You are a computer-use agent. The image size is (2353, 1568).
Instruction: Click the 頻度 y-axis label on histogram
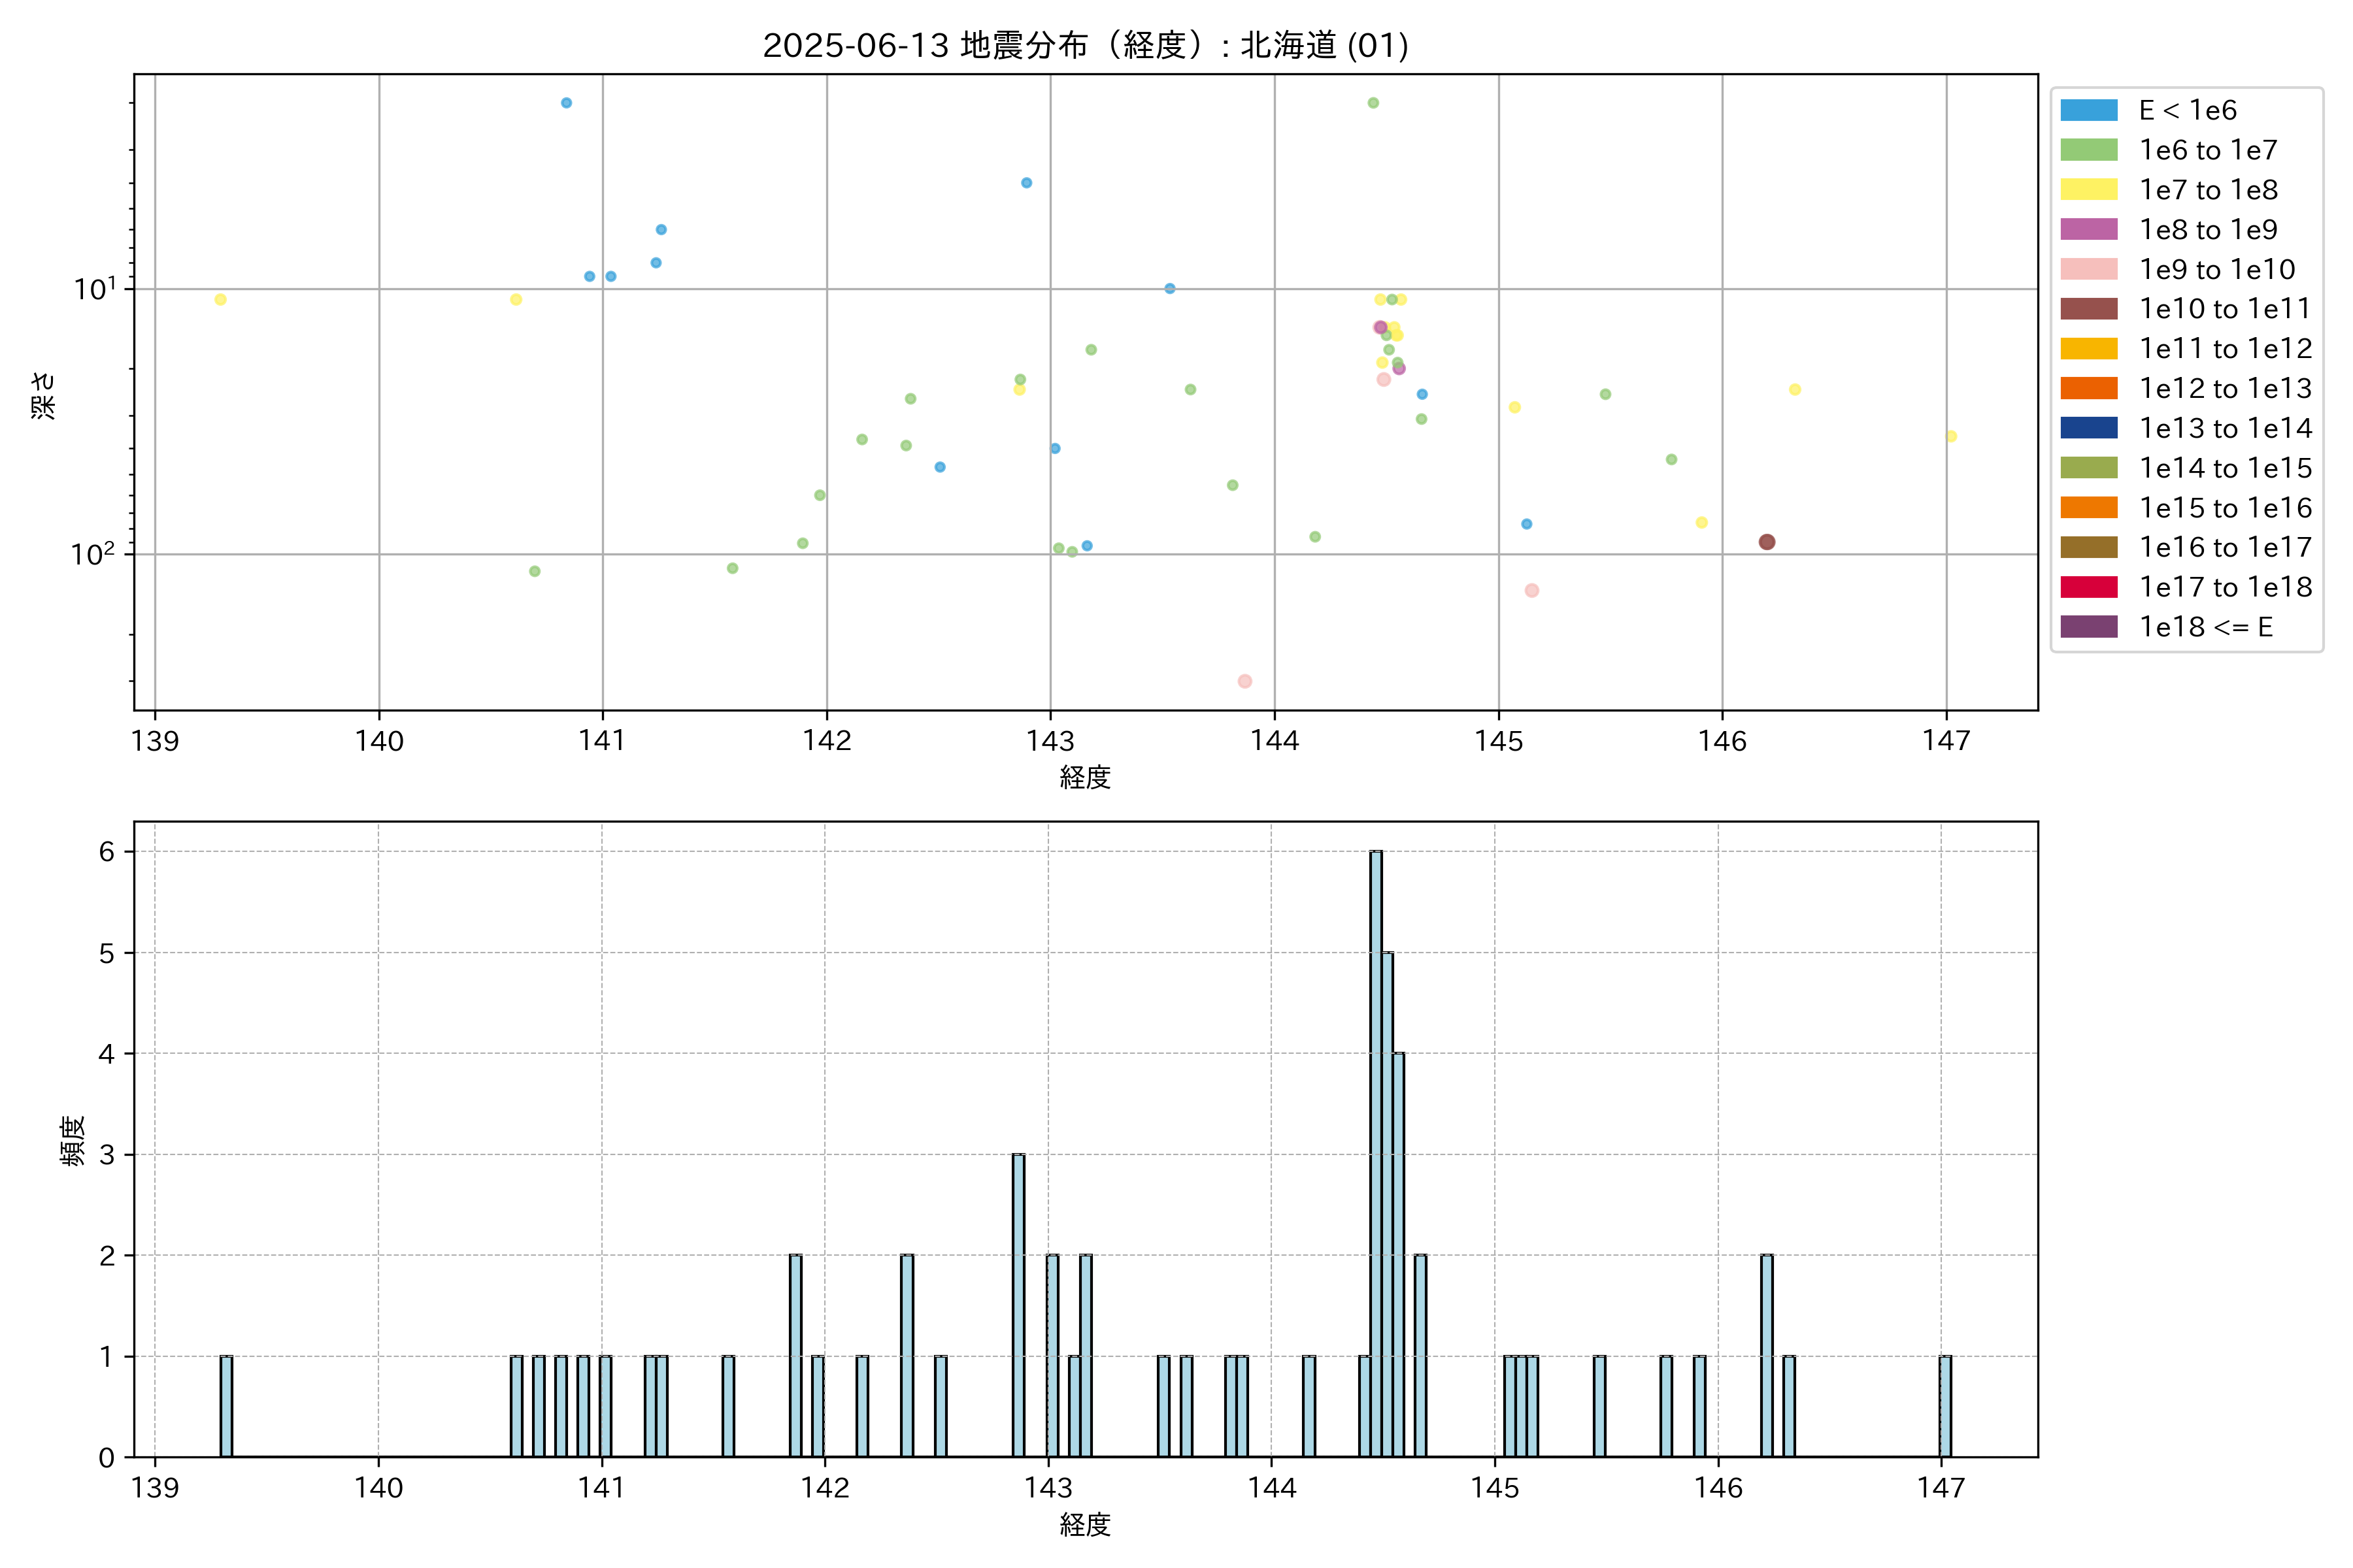pyautogui.click(x=73, y=1140)
